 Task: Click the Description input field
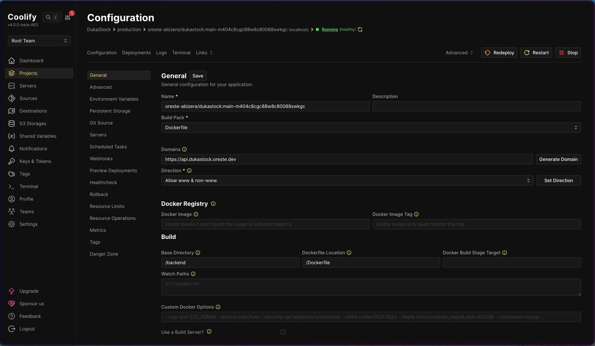point(476,106)
